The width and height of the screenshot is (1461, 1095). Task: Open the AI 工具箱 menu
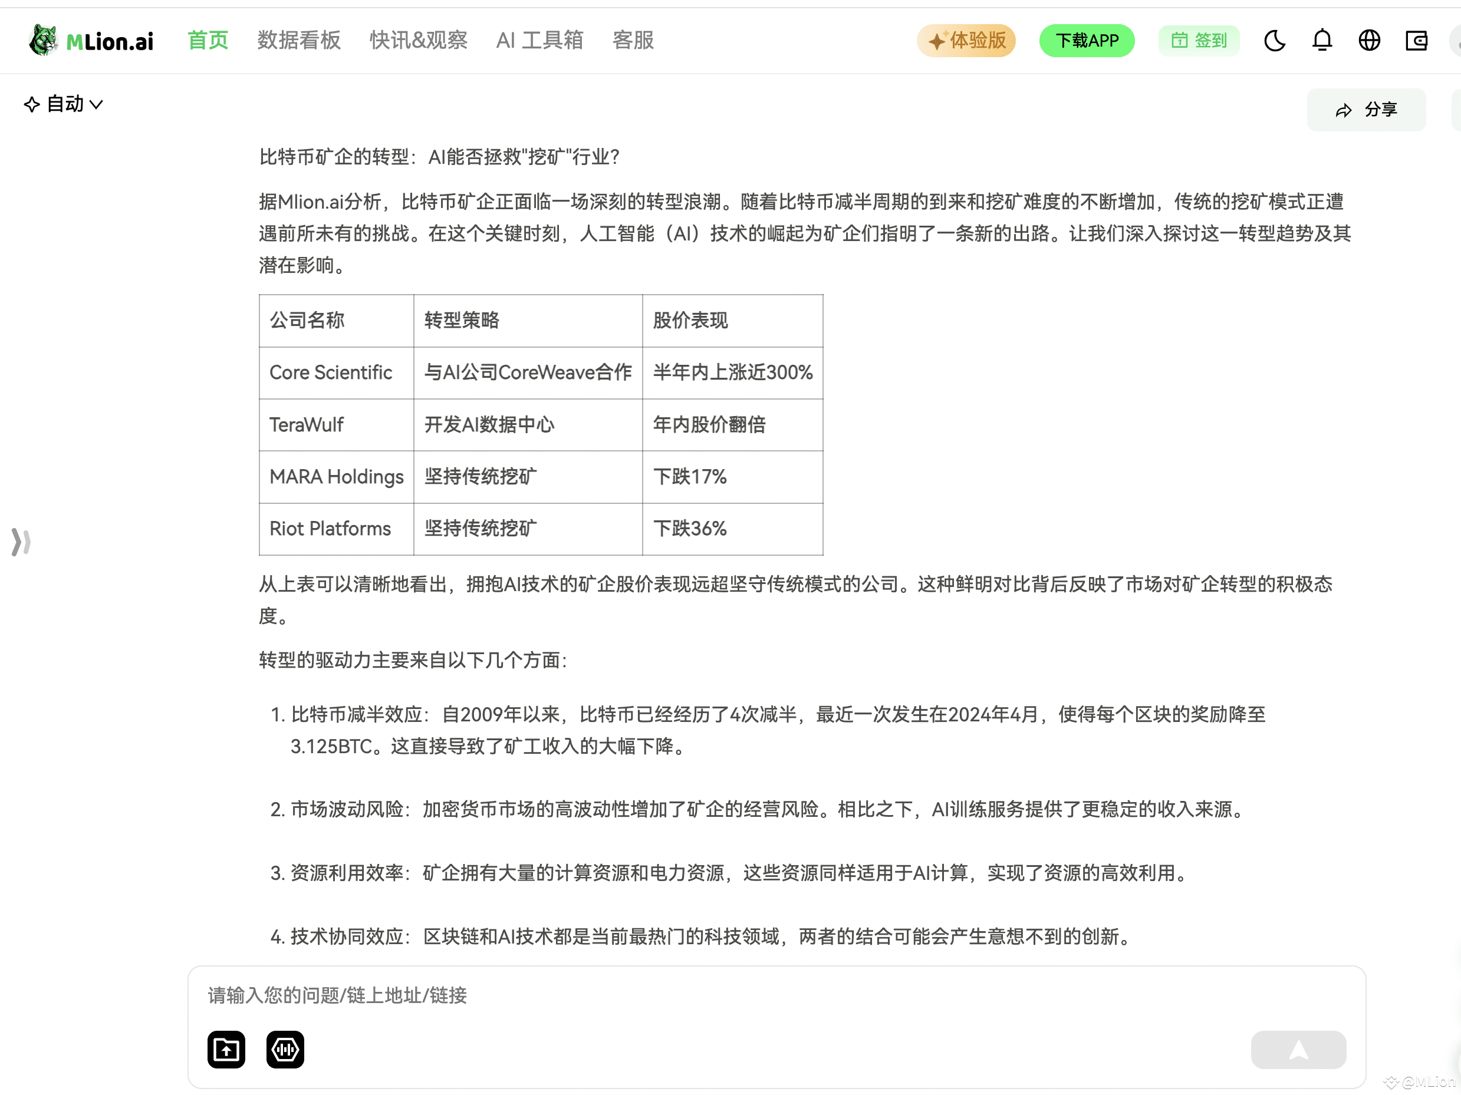click(539, 40)
